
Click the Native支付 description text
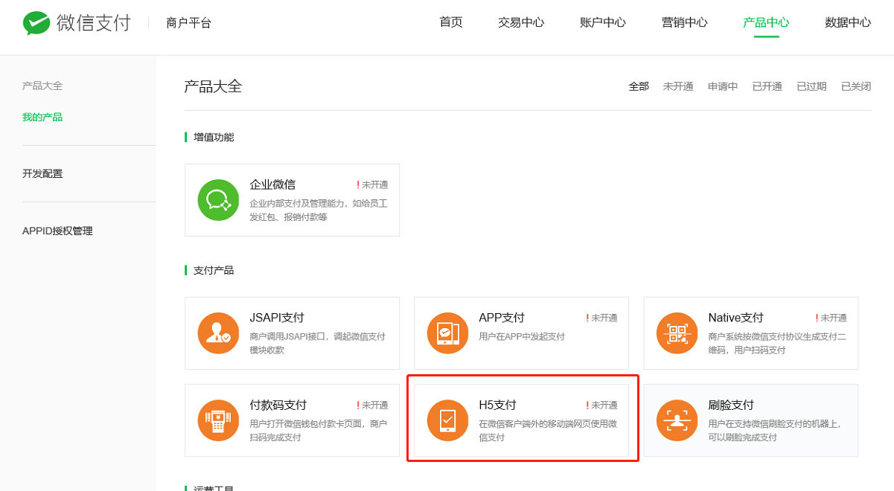pyautogui.click(x=777, y=343)
